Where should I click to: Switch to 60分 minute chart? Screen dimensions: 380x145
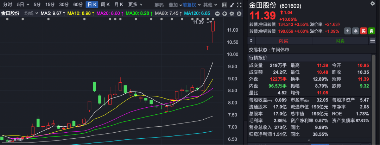[x=78, y=5]
